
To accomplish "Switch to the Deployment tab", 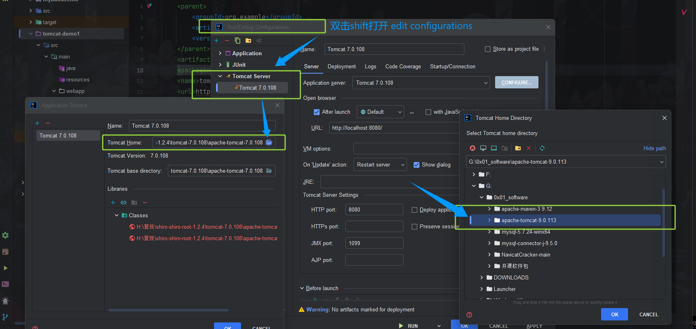I will pyautogui.click(x=342, y=67).
